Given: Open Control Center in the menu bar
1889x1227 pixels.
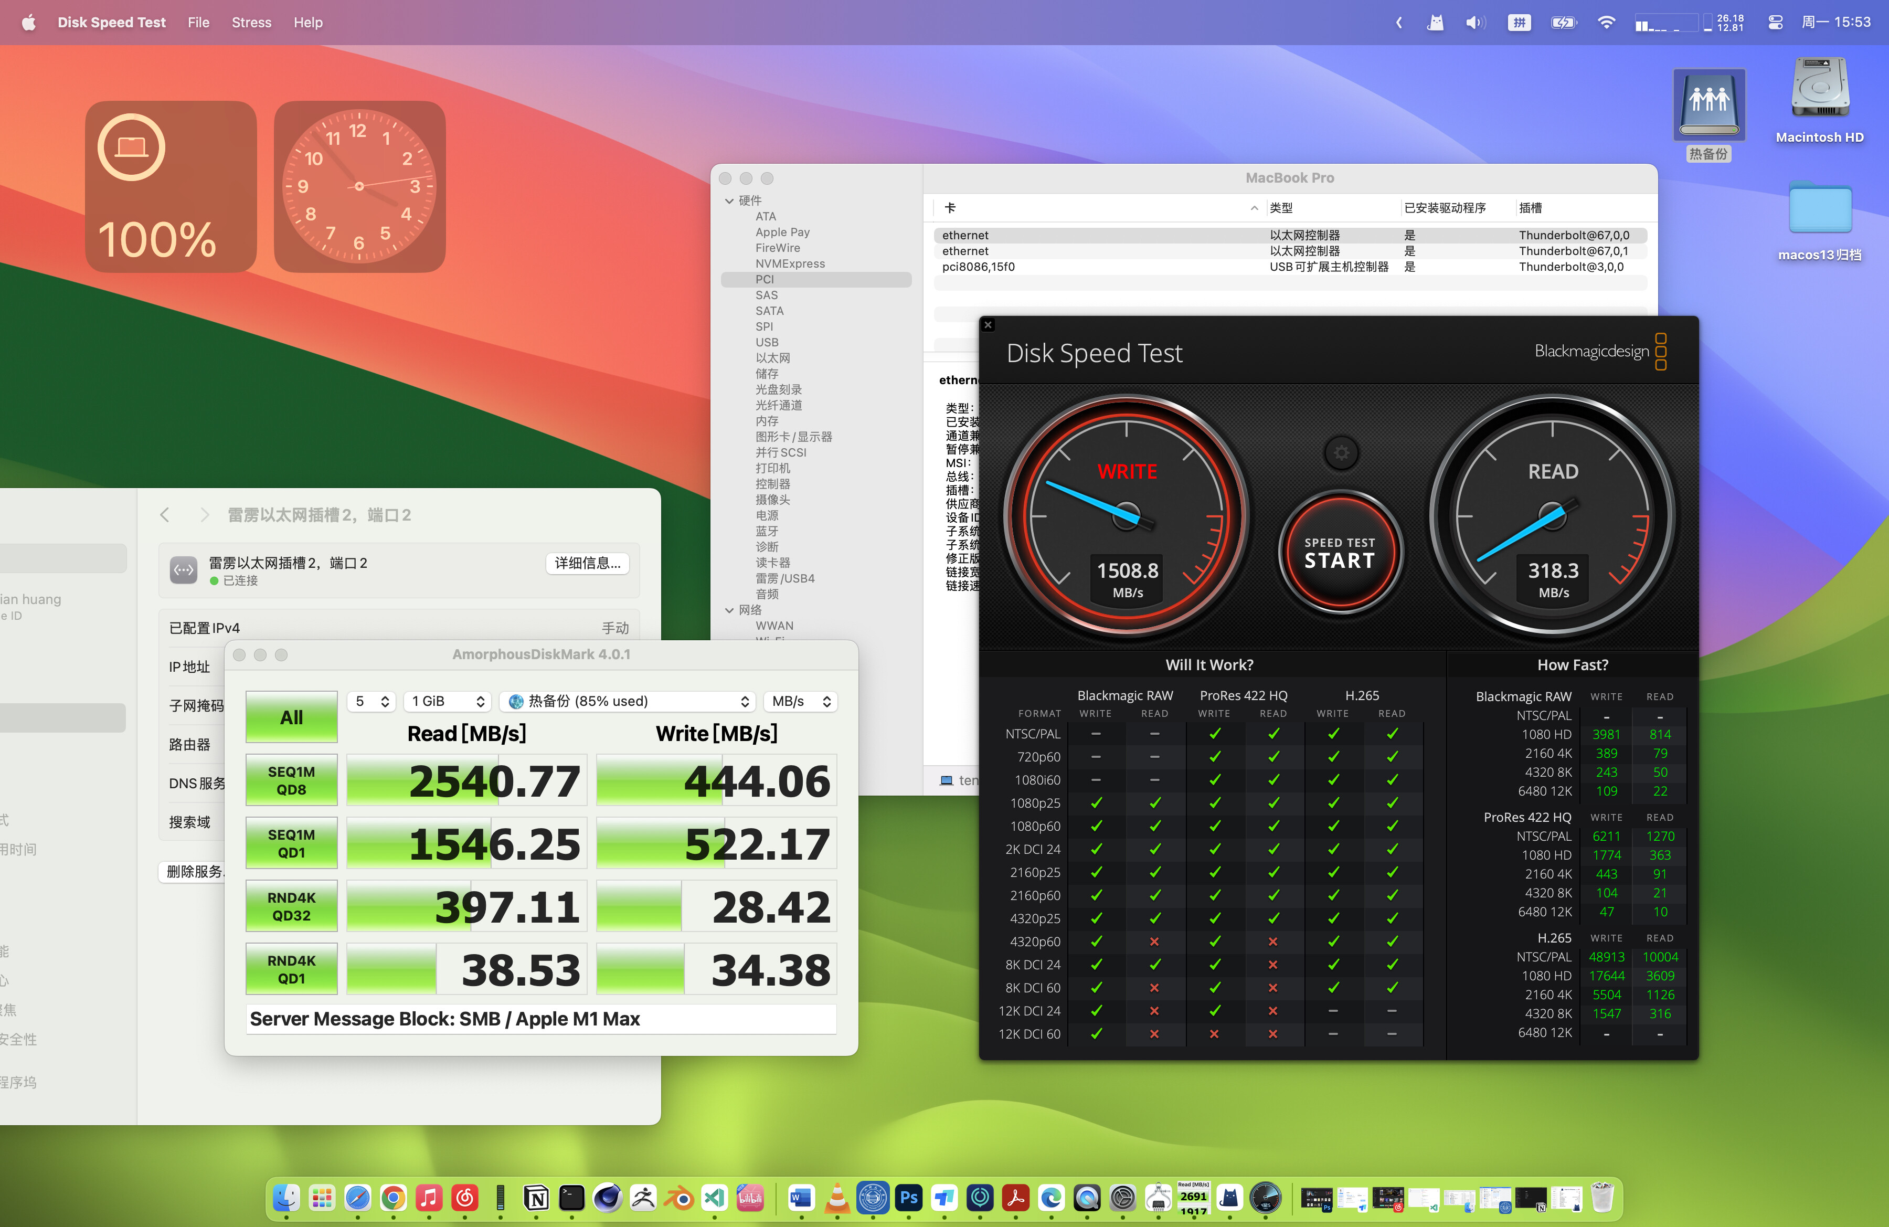Looking at the screenshot, I should 1776,22.
